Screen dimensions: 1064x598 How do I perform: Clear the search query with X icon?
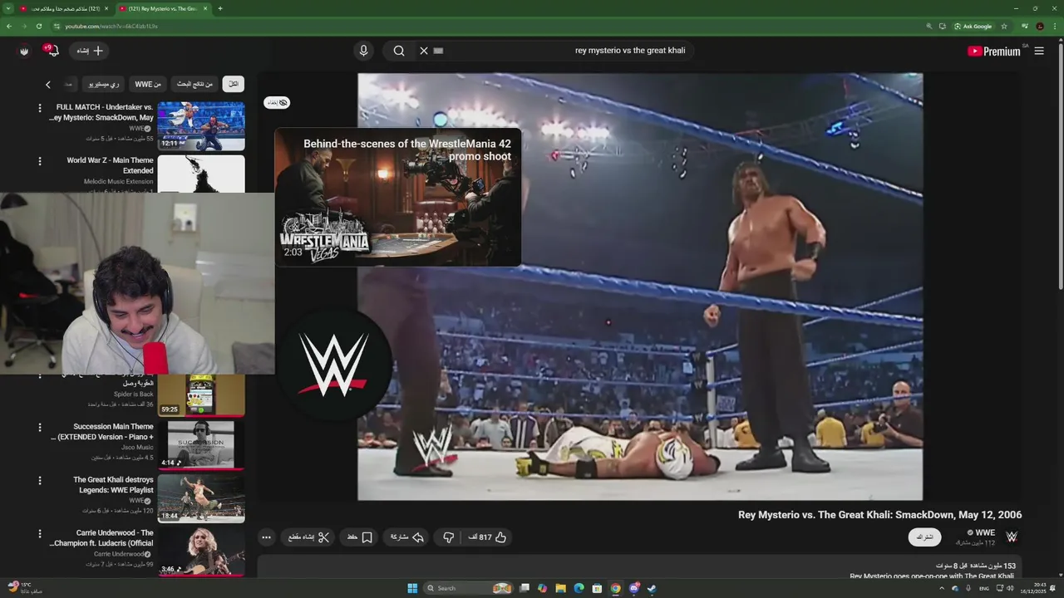tap(423, 51)
